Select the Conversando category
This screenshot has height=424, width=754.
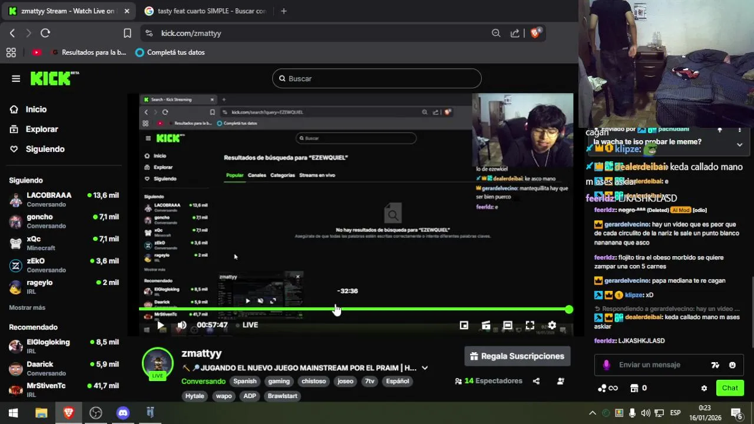(203, 381)
